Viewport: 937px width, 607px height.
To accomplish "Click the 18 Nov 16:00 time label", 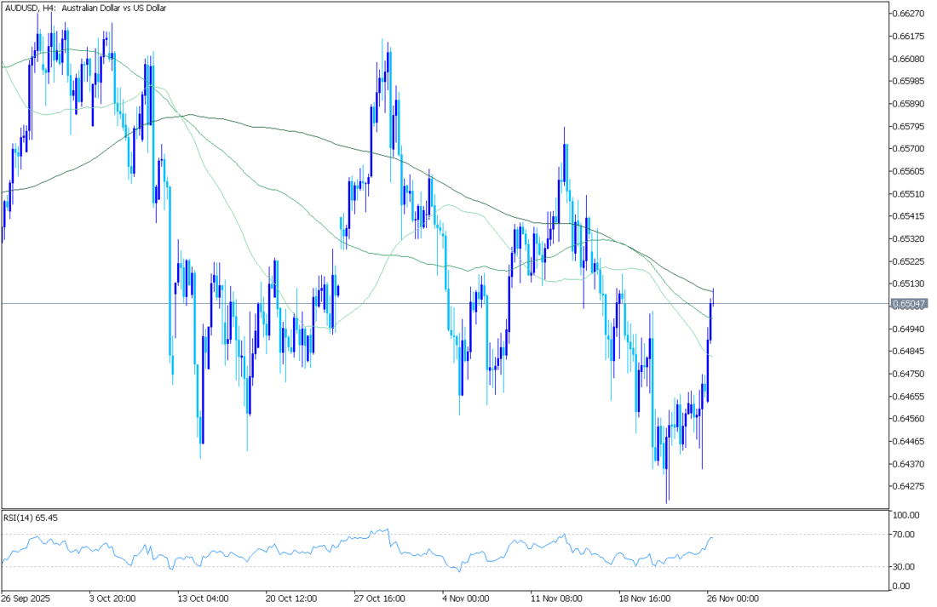I will pyautogui.click(x=645, y=598).
